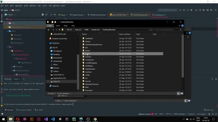
Task: Click Explorer Forward arrow
Action: coord(53,30)
